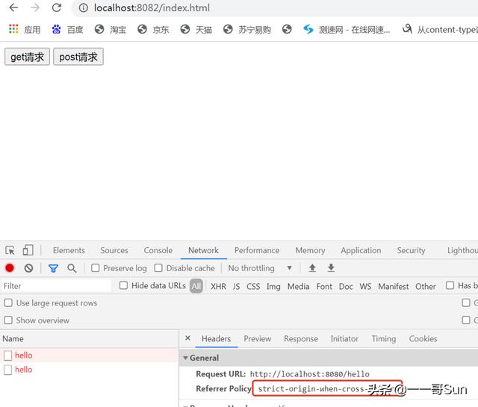Toggle the device toolbar icon
This screenshot has width=478, height=407.
pos(28,250)
